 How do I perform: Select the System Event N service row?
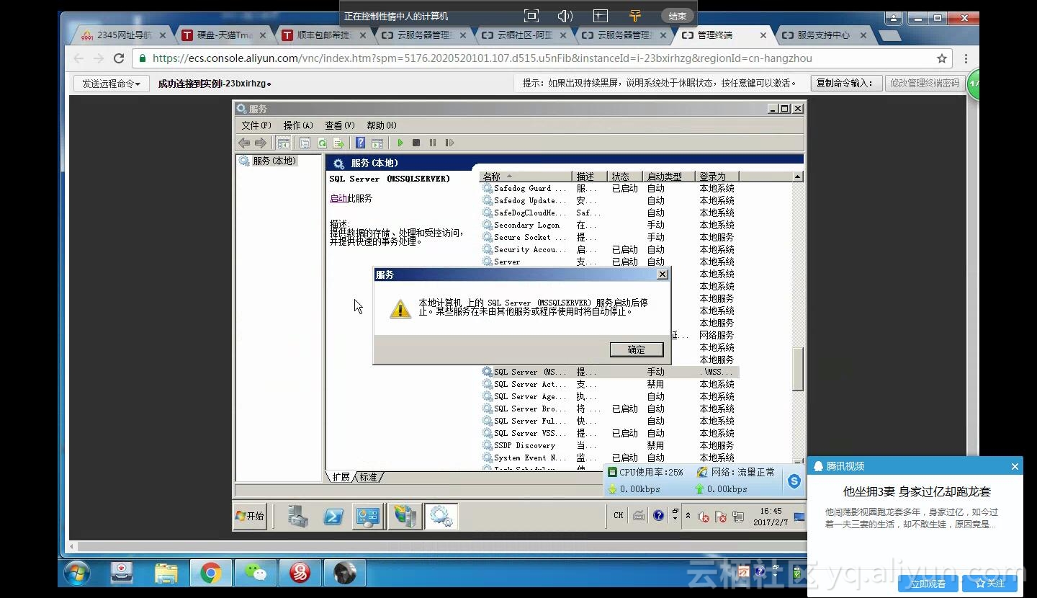click(610, 458)
